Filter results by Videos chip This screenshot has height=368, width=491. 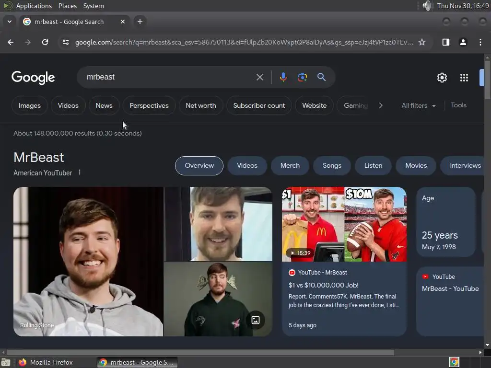pos(68,105)
